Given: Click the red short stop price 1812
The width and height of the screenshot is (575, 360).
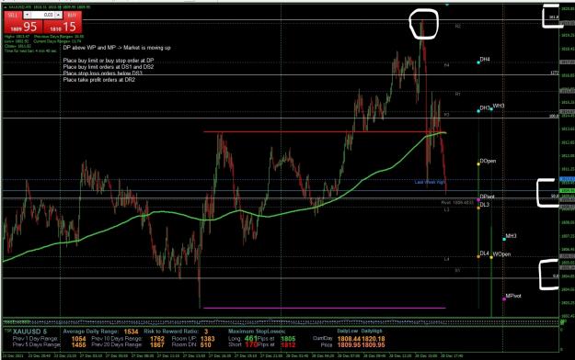Looking at the screenshot, I should (288, 344).
